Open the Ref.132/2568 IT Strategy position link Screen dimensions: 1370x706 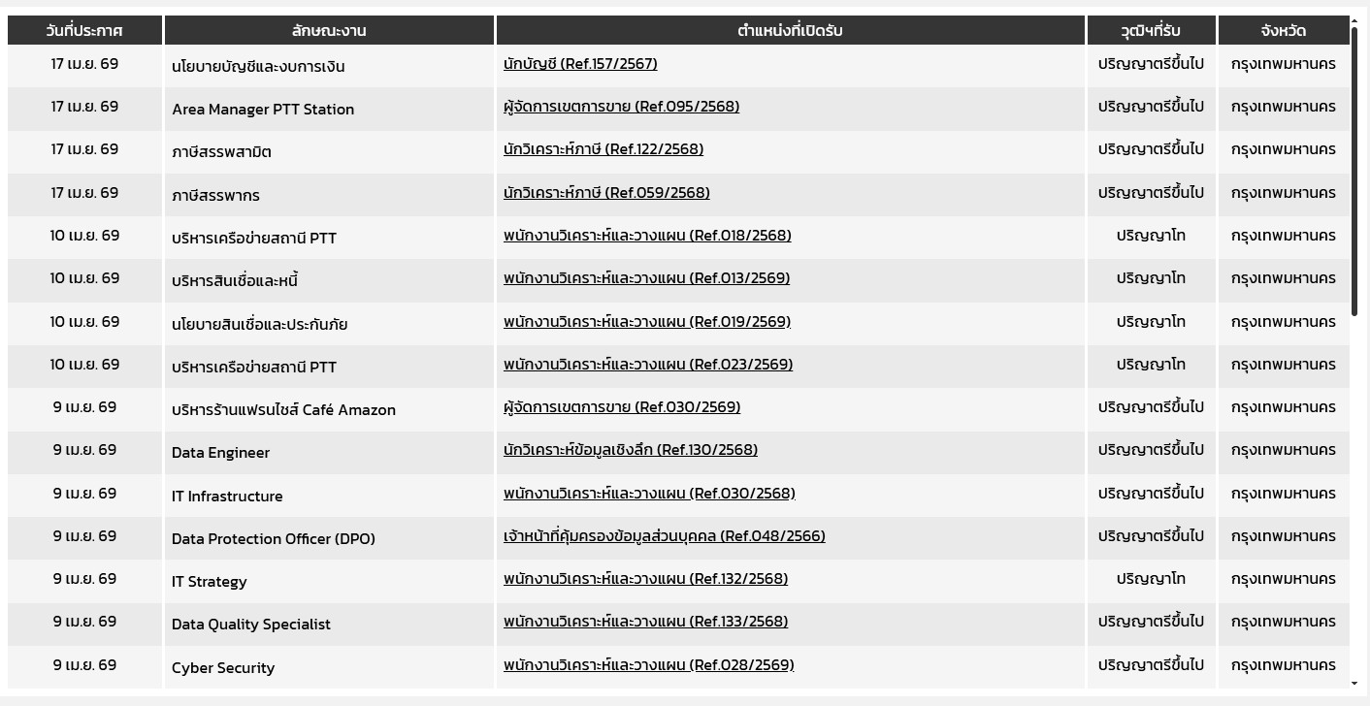coord(645,579)
